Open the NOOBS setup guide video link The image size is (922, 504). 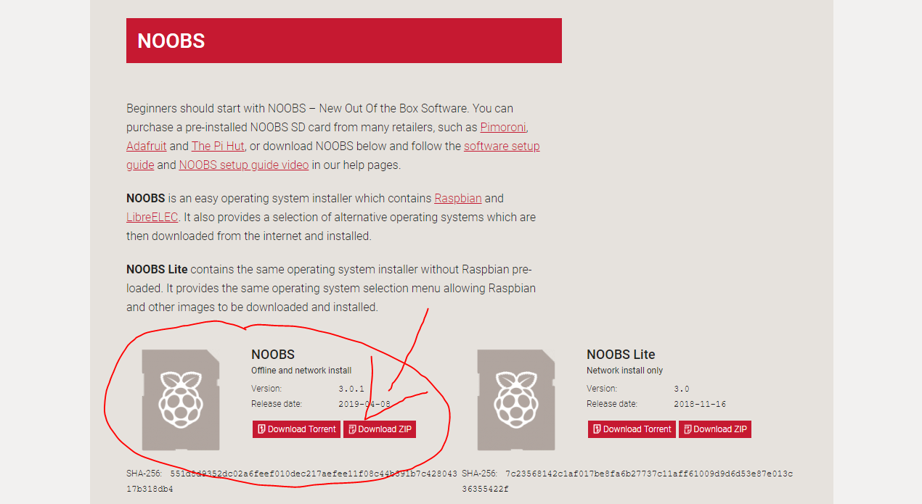pos(243,165)
